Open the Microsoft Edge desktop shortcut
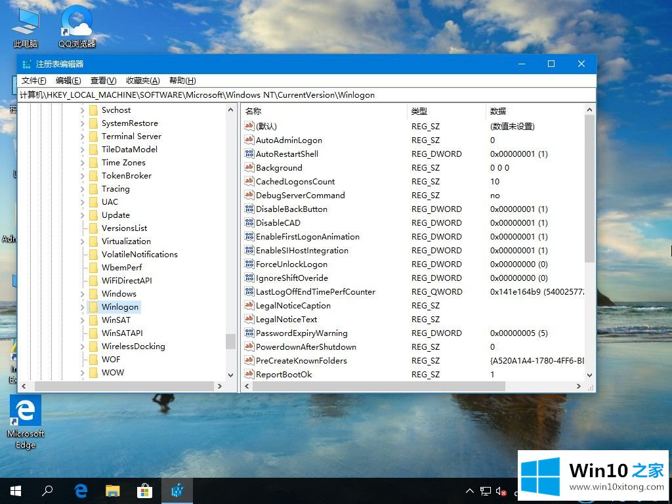672x504 pixels. pyautogui.click(x=26, y=422)
